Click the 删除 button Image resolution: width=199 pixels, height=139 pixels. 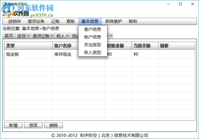point(54,125)
